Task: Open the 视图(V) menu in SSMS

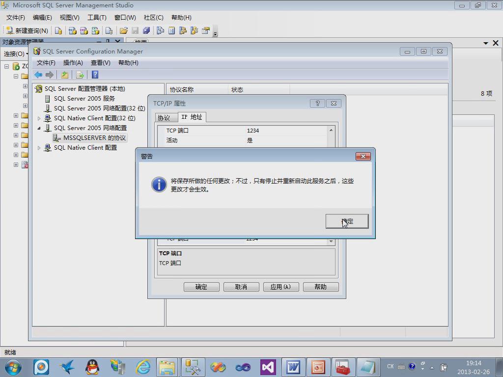Action: (x=69, y=17)
